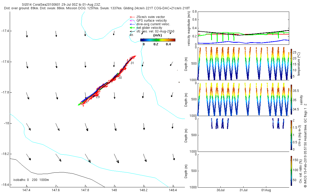Click the temperature colorbar
This screenshot has width=309, height=193.
(x=291, y=63)
